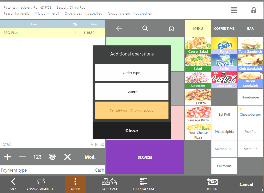Lock the terminal with padlock icon
264x193 pixels.
point(253,10)
